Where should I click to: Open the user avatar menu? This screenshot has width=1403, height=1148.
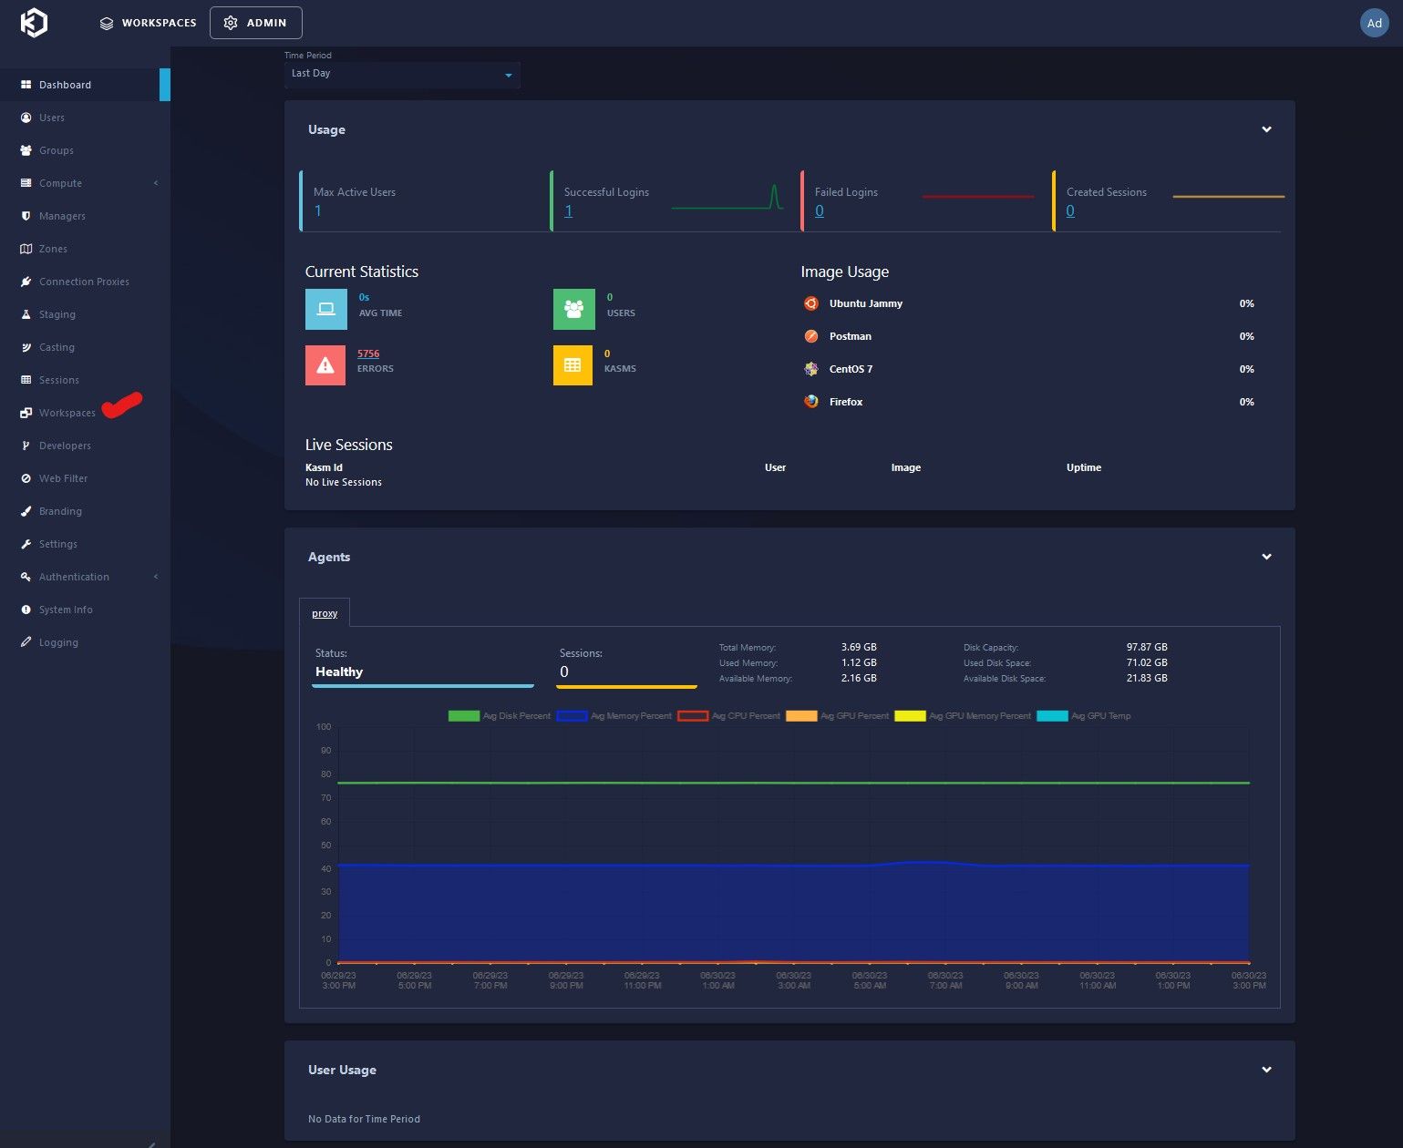click(x=1374, y=23)
